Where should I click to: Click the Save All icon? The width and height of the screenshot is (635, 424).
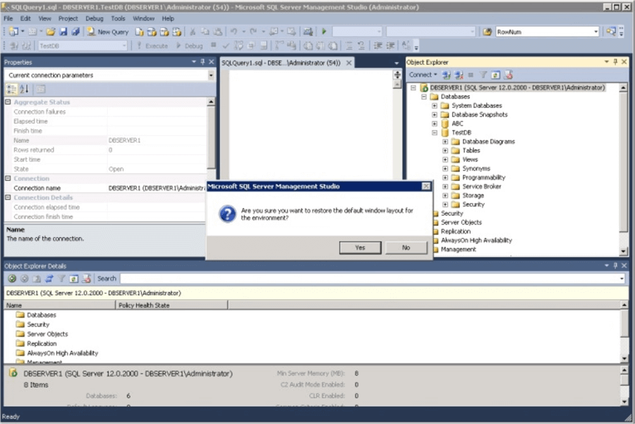[x=75, y=32]
